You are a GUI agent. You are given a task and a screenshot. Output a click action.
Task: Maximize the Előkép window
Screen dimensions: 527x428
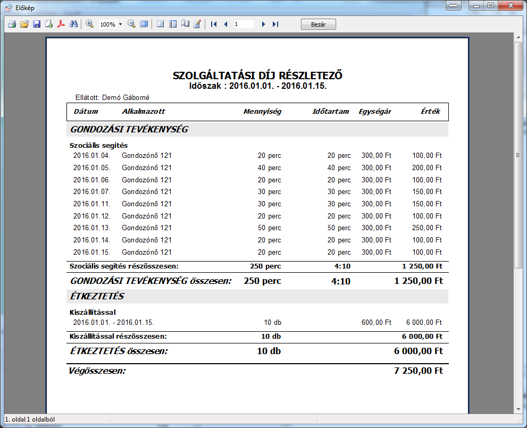coord(490,5)
